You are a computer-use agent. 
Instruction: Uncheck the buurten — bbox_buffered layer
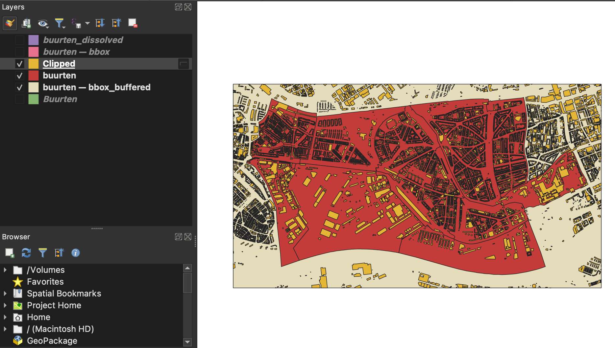[x=20, y=87]
